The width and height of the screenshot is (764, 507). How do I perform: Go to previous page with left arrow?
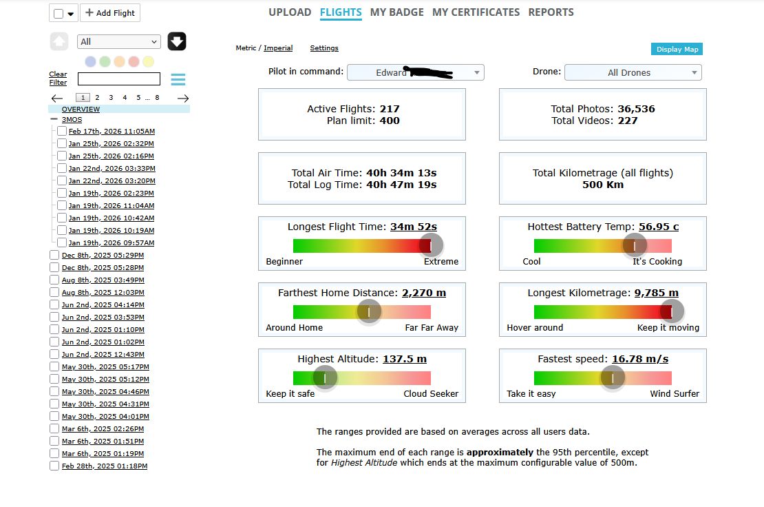[57, 99]
